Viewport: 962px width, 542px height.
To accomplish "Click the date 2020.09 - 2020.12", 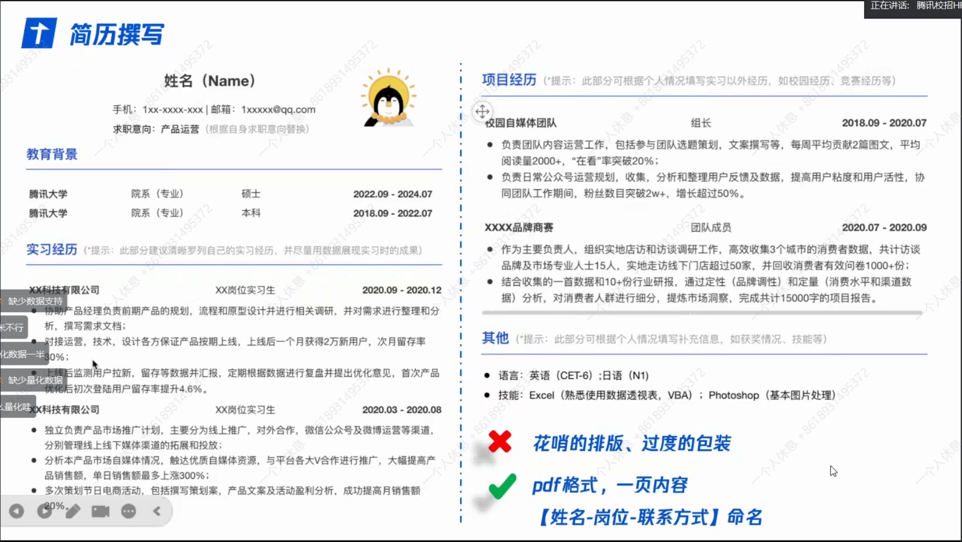I will point(402,290).
